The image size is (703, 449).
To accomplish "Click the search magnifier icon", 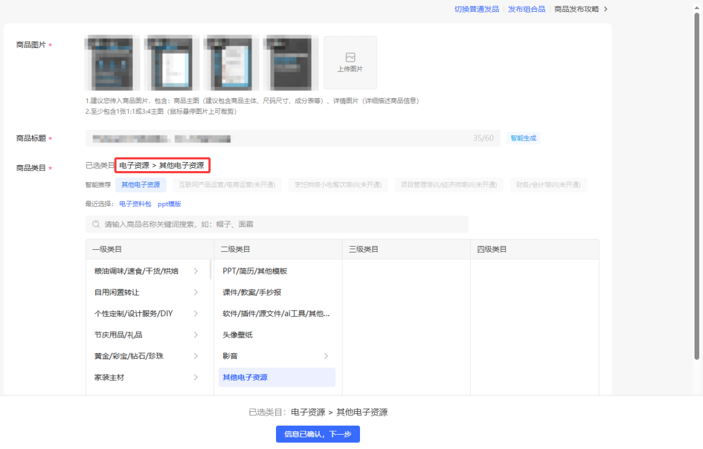I will pyautogui.click(x=96, y=224).
